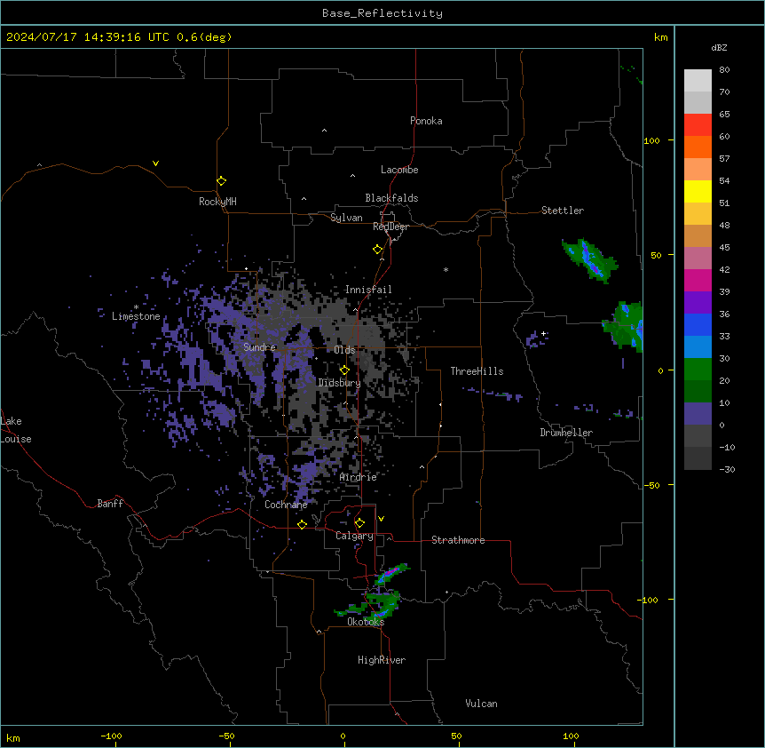This screenshot has width=765, height=748.
Task: Click the Base_Reflectivity title text
Action: click(x=382, y=13)
